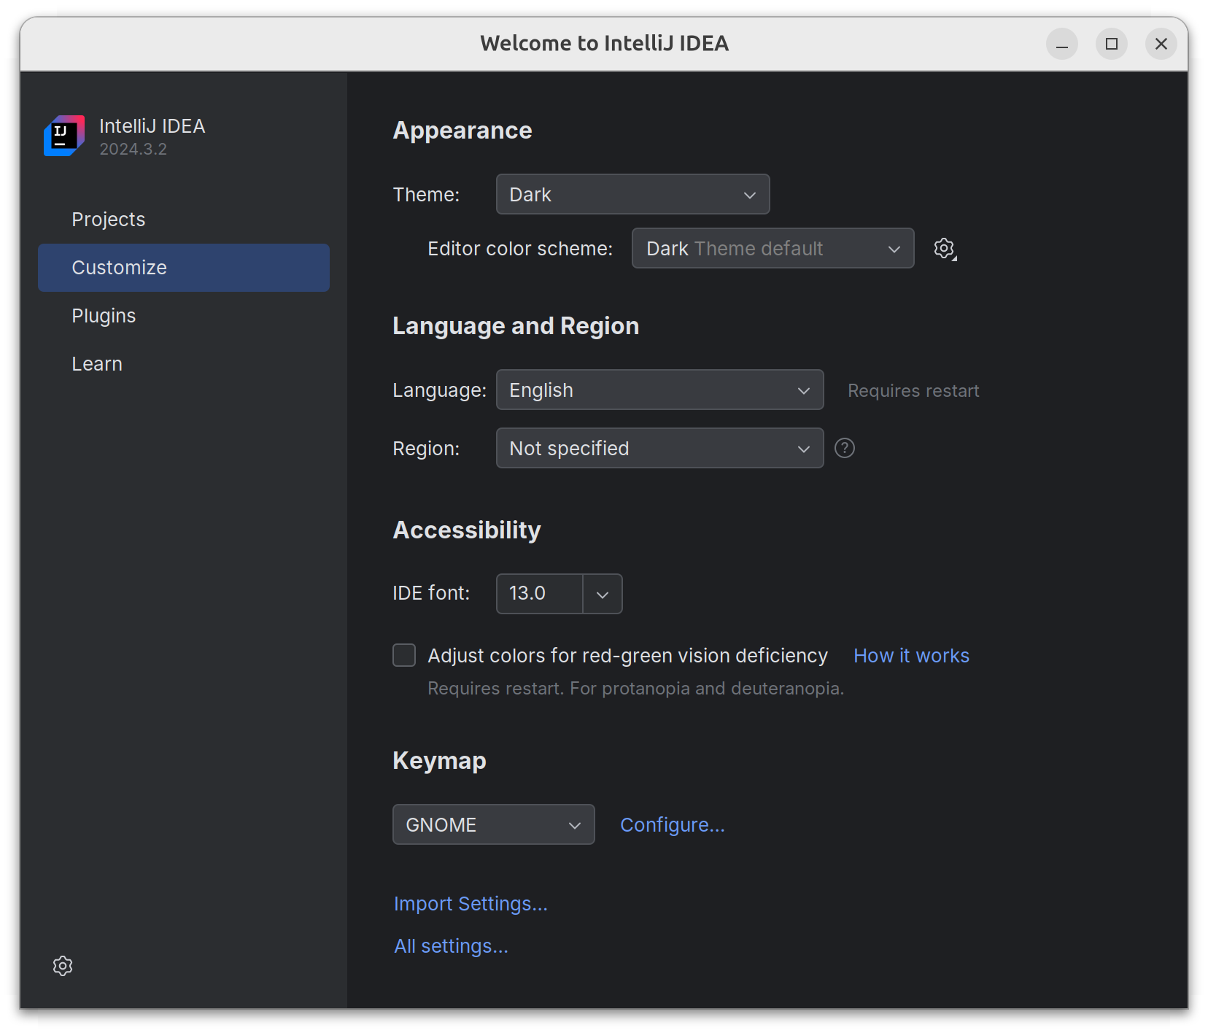Enable red-green vision deficiency color adjustment
Viewport: 1208px width, 1033px height.
pyautogui.click(x=404, y=655)
